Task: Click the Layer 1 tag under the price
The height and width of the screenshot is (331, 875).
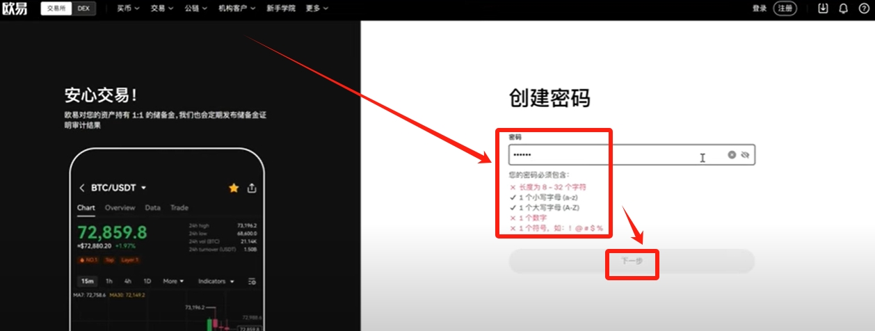Action: pyautogui.click(x=130, y=260)
